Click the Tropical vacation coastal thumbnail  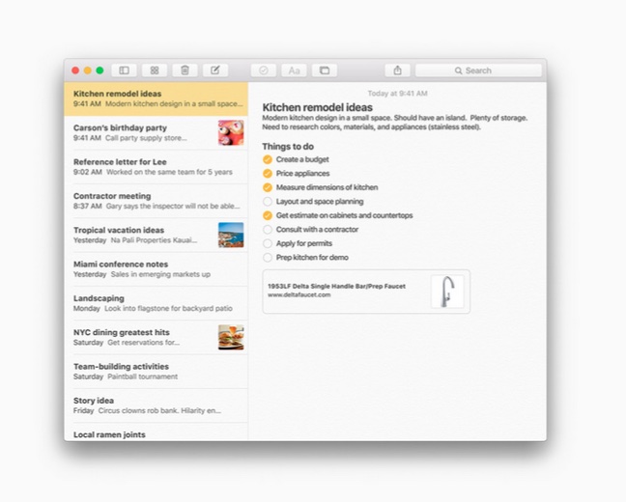click(231, 235)
